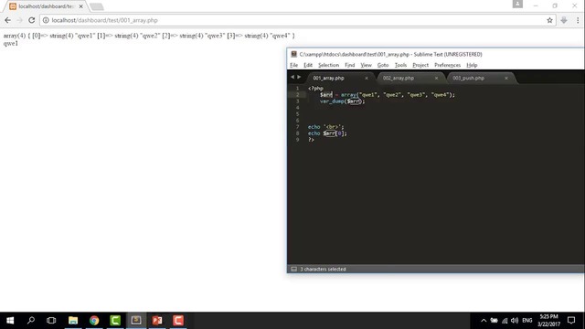Click the echo '<br>' statement on line 7
The image size is (585, 329).
tap(325, 127)
